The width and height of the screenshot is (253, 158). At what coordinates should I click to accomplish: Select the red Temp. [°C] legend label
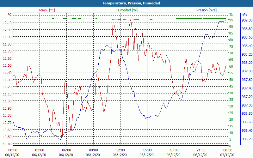[x=46, y=10]
